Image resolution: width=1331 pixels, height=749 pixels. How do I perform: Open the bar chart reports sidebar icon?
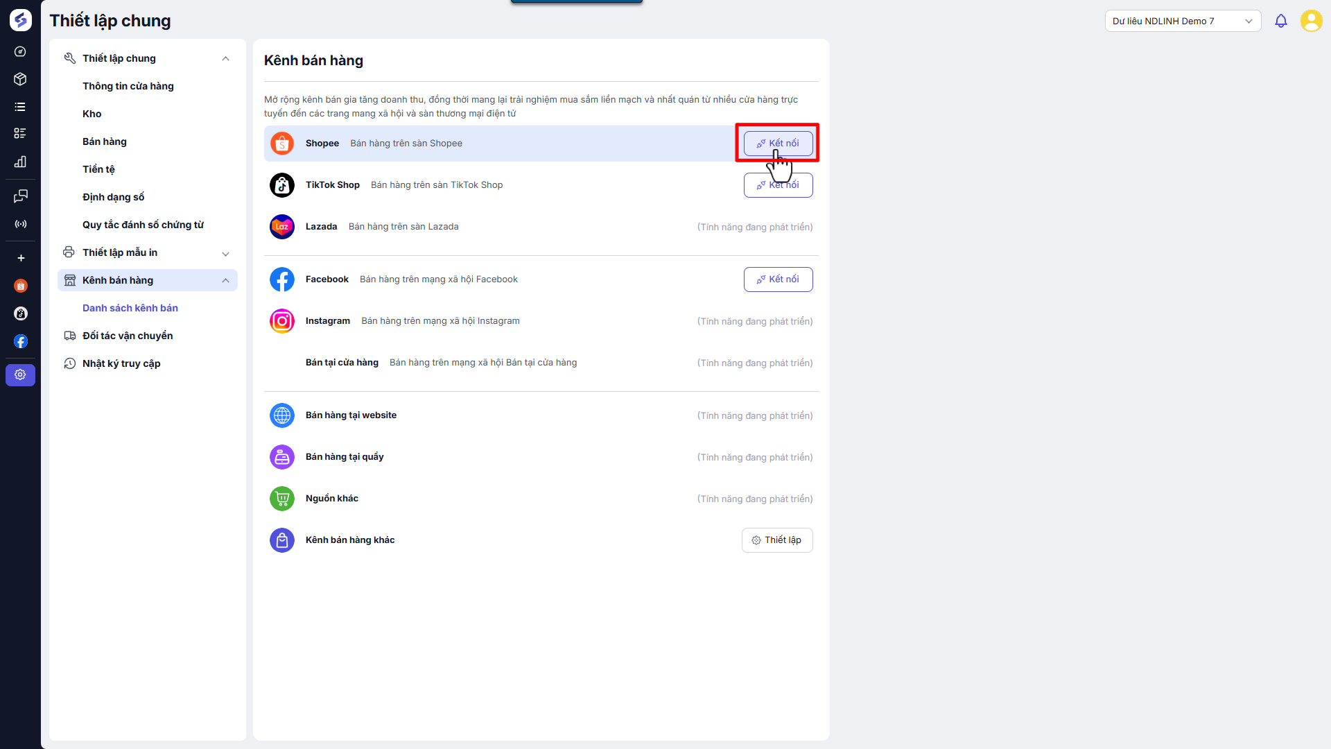coord(21,162)
